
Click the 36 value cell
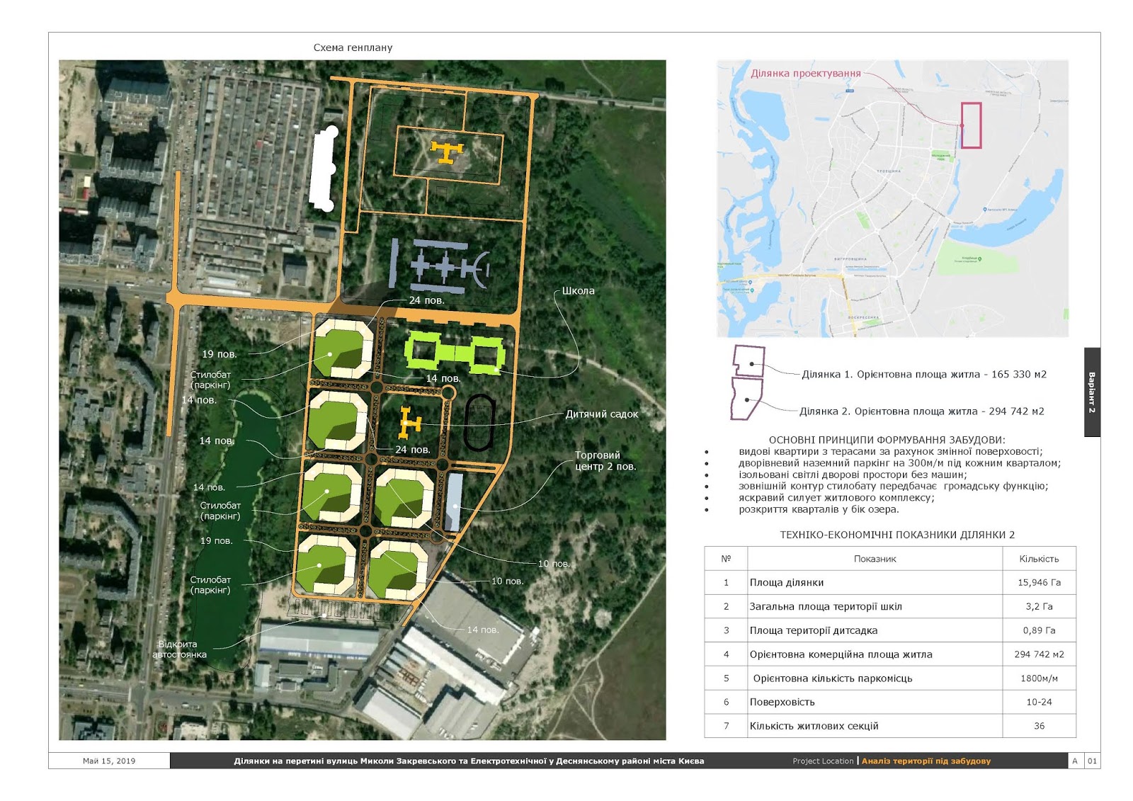[x=1039, y=726]
